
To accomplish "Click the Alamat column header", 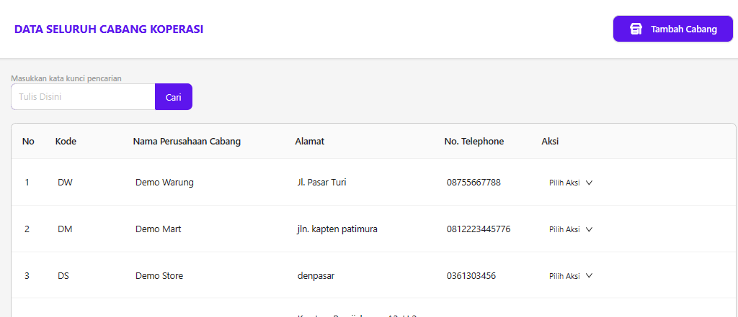I will [x=309, y=142].
